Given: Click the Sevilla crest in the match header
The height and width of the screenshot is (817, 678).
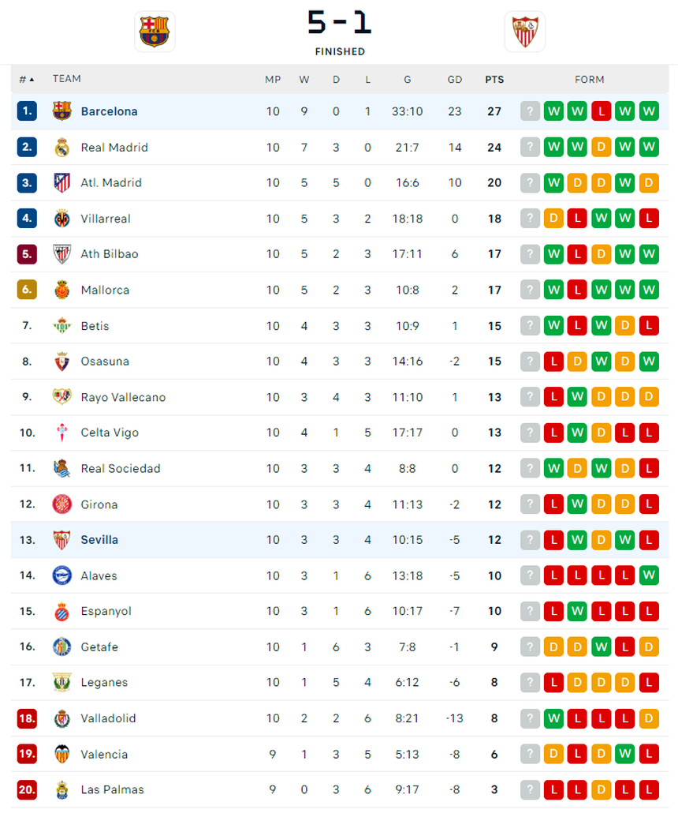Looking at the screenshot, I should [524, 32].
